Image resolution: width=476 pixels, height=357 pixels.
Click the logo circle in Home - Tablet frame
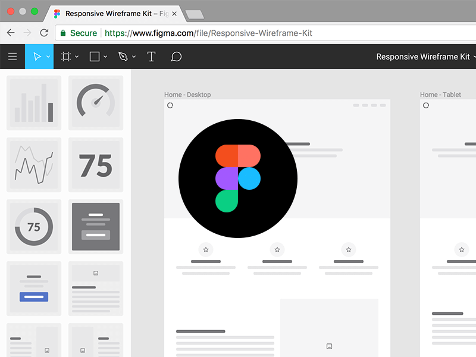tap(426, 105)
